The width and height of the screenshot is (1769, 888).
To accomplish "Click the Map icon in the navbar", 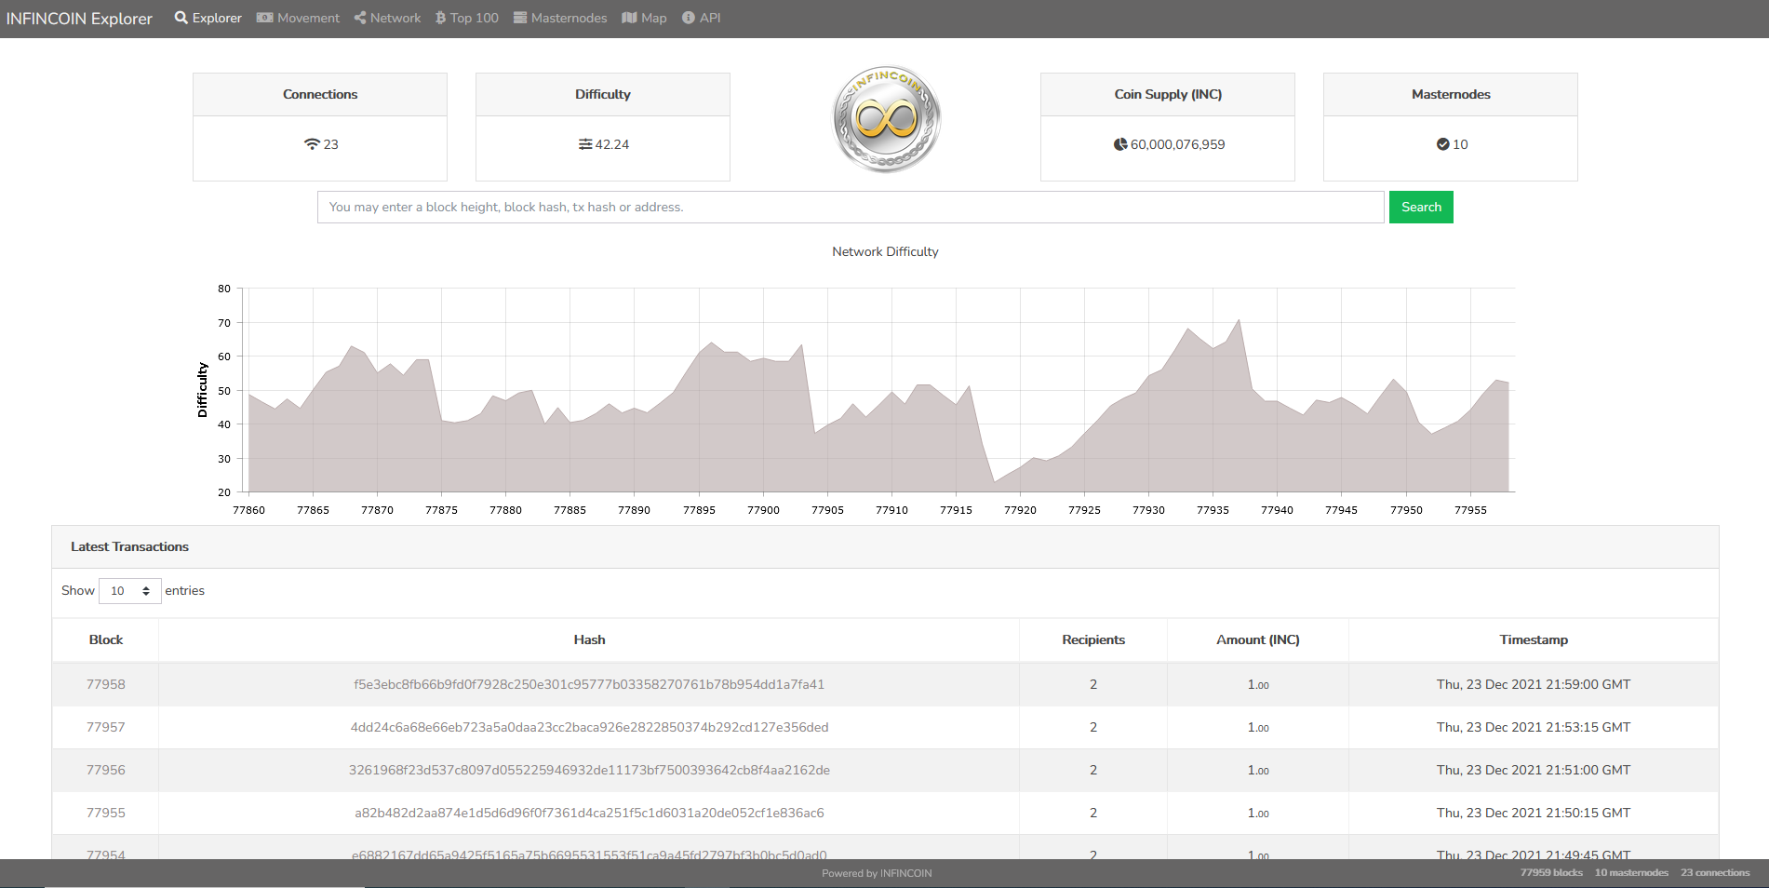I will click(629, 18).
